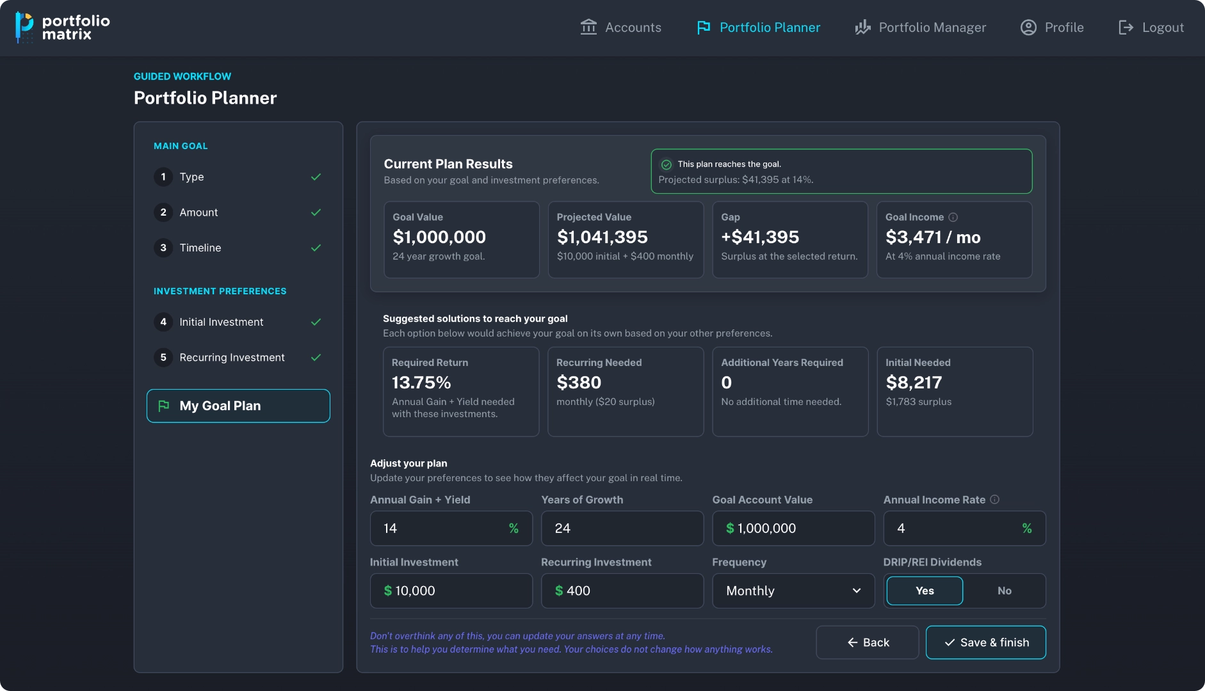
Task: Edit the Years of Growth field
Action: pyautogui.click(x=622, y=528)
